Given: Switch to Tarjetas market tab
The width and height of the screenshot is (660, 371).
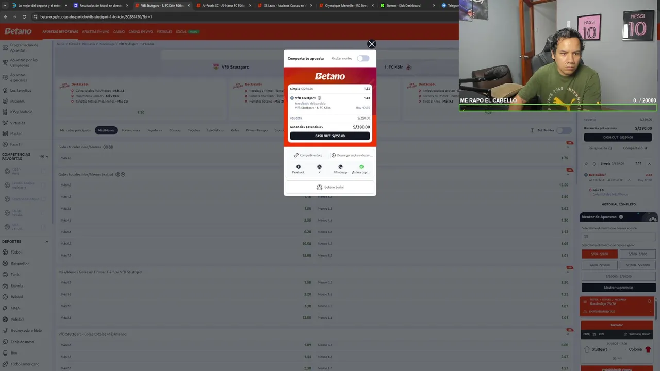Looking at the screenshot, I should coord(193,130).
